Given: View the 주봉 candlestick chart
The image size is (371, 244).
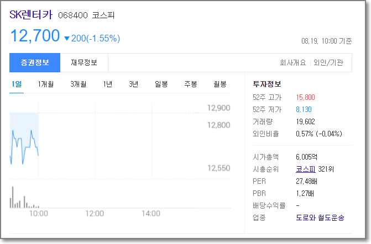Looking at the screenshot, I should click(191, 84).
